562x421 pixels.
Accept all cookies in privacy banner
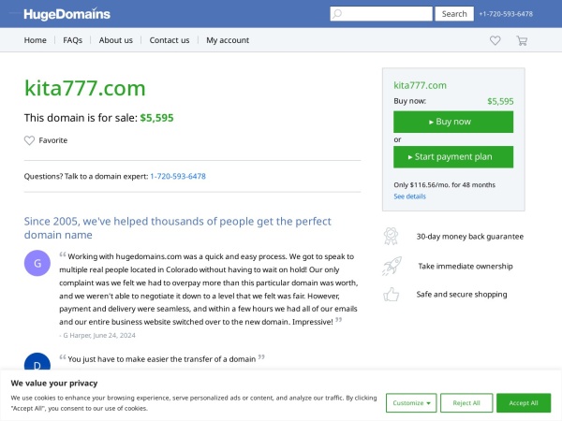[524, 402]
